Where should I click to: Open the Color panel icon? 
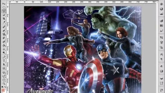click(161, 21)
